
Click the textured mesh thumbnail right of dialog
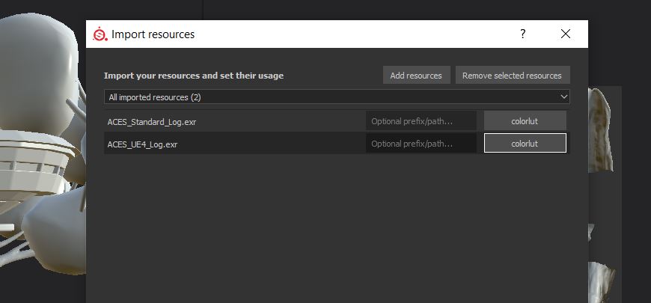(600, 130)
